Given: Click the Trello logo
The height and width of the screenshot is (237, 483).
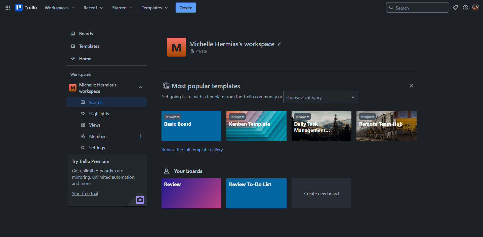Looking at the screenshot, I should 26,8.
